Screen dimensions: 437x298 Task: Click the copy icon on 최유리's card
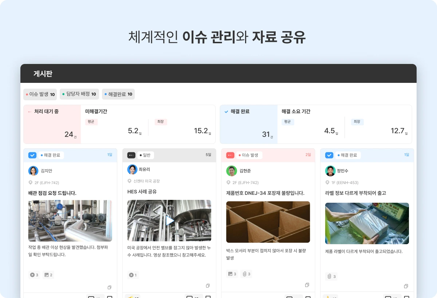pyautogui.click(x=208, y=286)
